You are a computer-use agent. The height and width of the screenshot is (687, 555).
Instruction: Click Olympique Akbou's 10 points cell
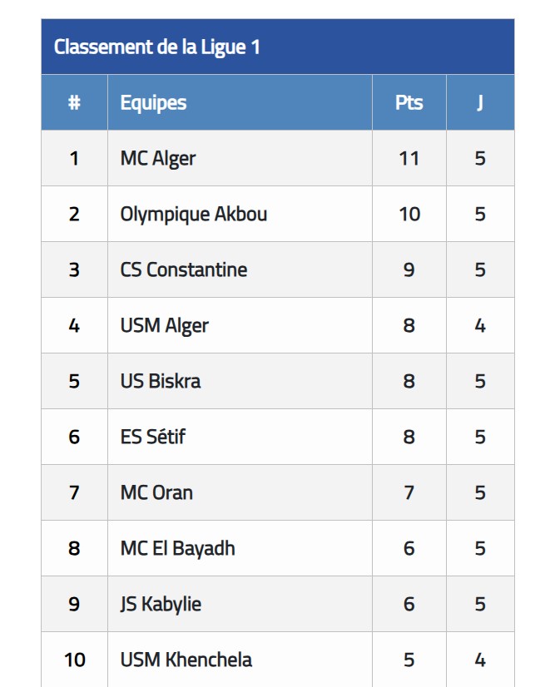tap(409, 215)
